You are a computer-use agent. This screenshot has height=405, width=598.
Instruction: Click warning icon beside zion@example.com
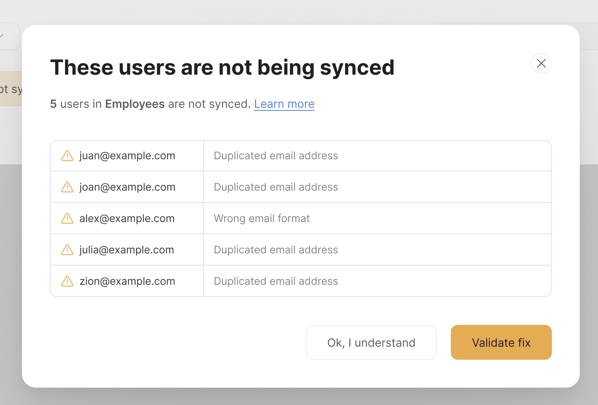(x=67, y=281)
